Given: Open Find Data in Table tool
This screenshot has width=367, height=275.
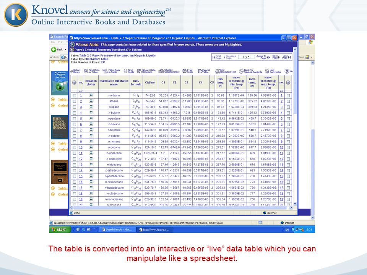Looking at the screenshot, I should click(91, 71).
